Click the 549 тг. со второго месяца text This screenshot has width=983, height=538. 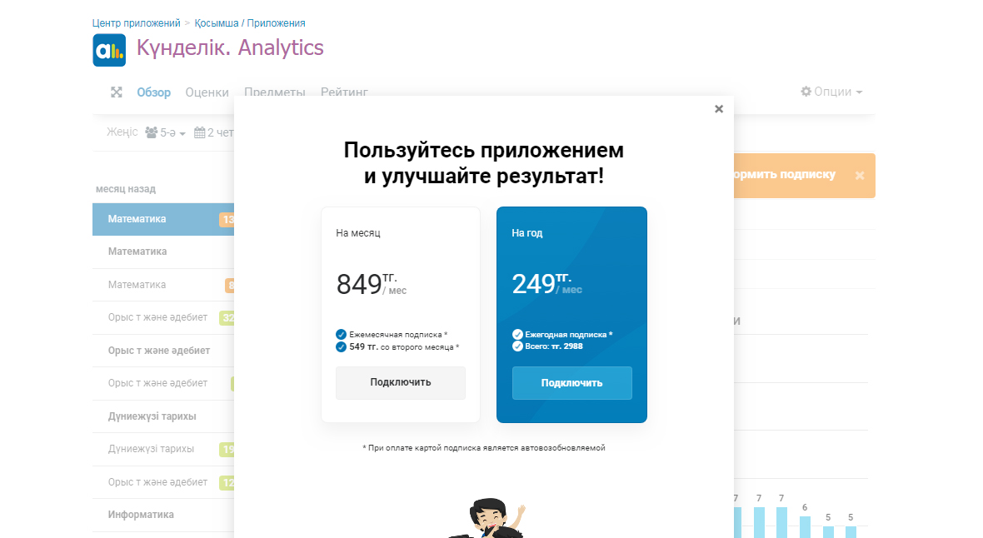pyautogui.click(x=404, y=346)
